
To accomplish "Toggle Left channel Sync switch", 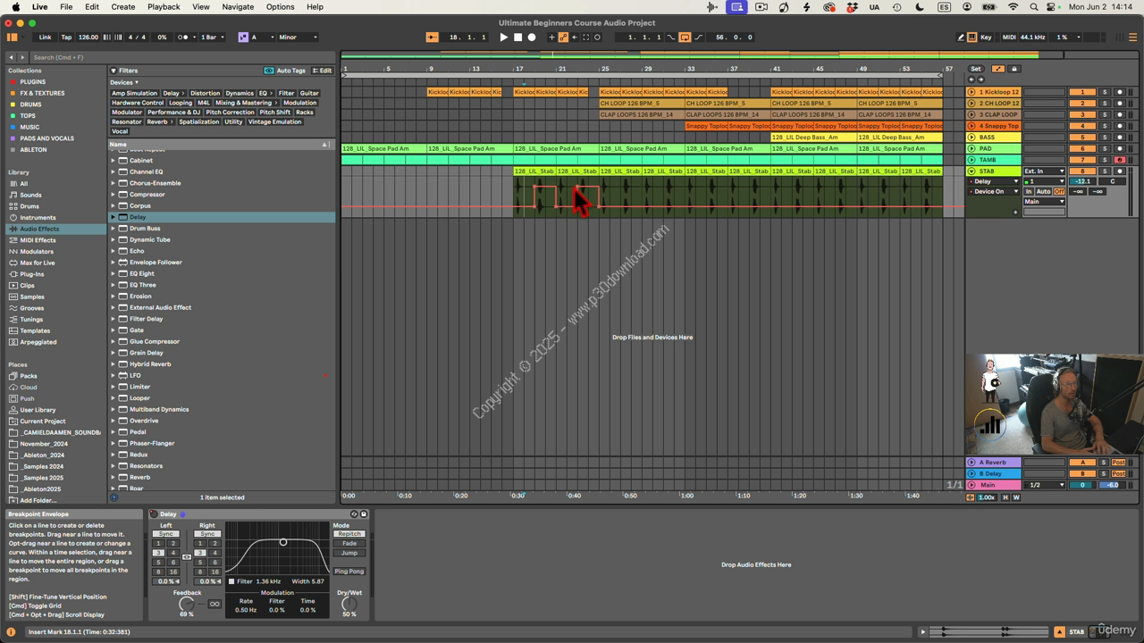I will click(166, 534).
